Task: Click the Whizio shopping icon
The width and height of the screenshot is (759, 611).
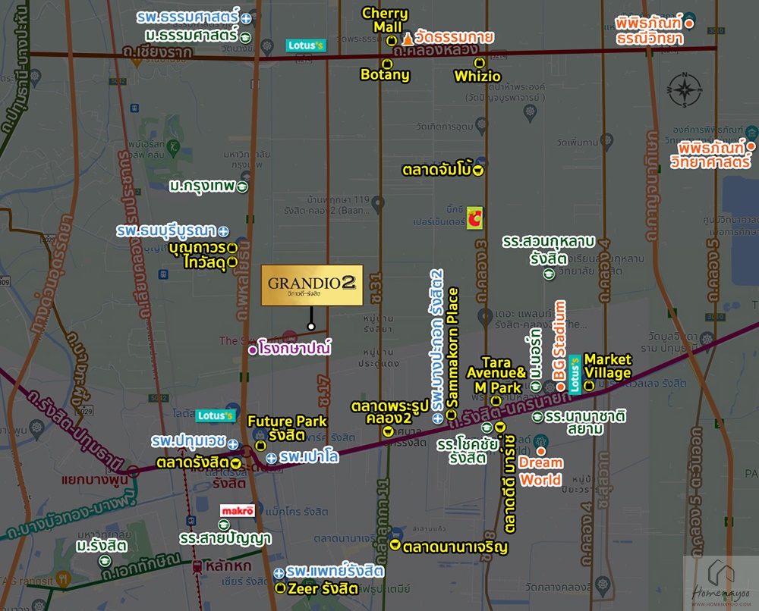Action: coord(479,62)
